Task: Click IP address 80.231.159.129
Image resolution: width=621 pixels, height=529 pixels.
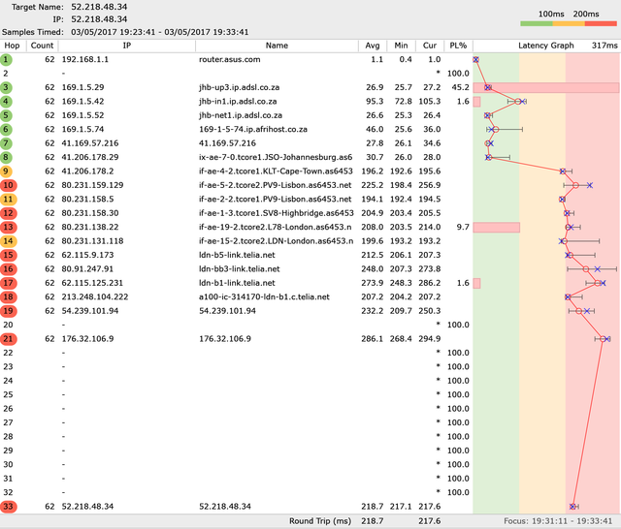Action: (93, 185)
